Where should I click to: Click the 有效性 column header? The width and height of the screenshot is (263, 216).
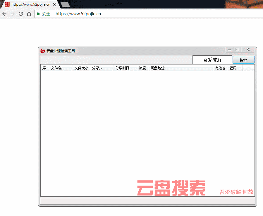pyautogui.click(x=220, y=68)
